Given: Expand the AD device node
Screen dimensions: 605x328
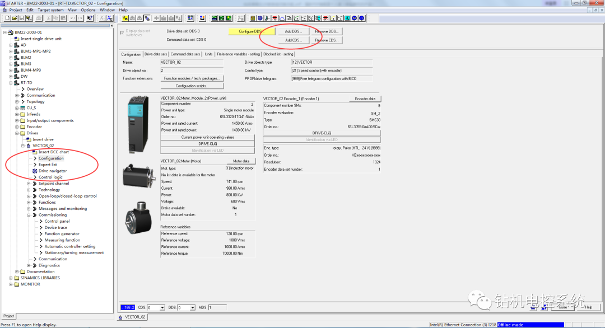Looking at the screenshot, I should point(11,45).
